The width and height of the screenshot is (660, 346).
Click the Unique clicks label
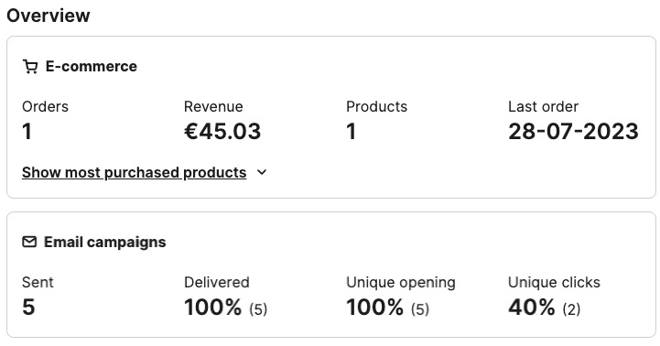(554, 282)
